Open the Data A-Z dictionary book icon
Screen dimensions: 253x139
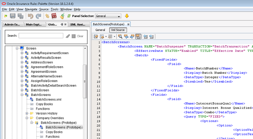tap(54, 16)
